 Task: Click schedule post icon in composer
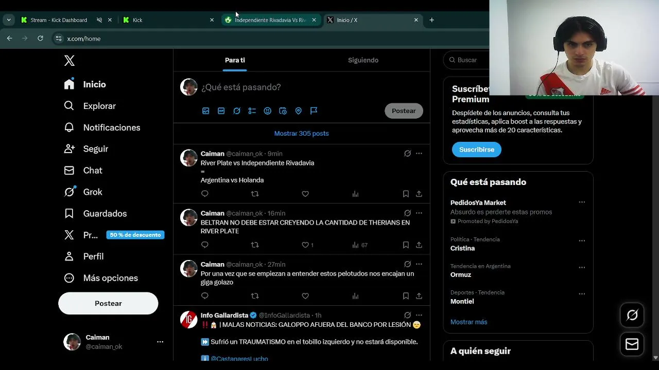(283, 110)
